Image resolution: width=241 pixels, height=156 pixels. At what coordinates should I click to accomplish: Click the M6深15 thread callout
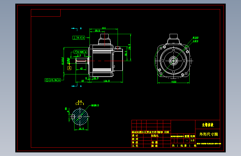point(95,105)
